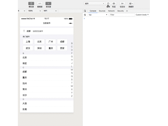This screenshot has width=168, height=126.
Task: Click the clear console icon
Action: [85, 15]
